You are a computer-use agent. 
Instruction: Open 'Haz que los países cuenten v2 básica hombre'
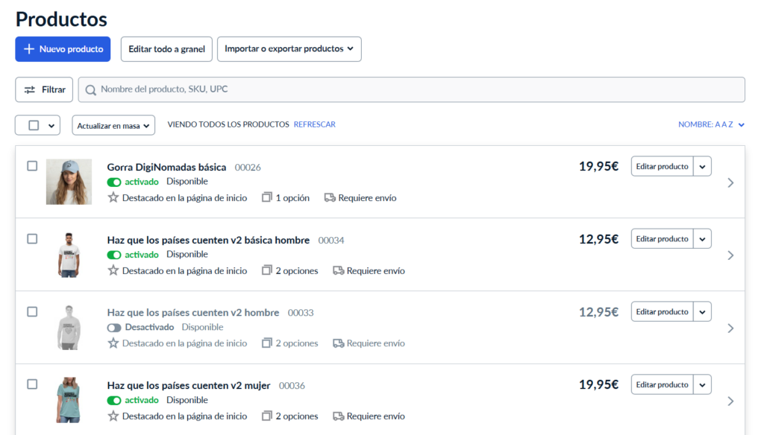(209, 240)
